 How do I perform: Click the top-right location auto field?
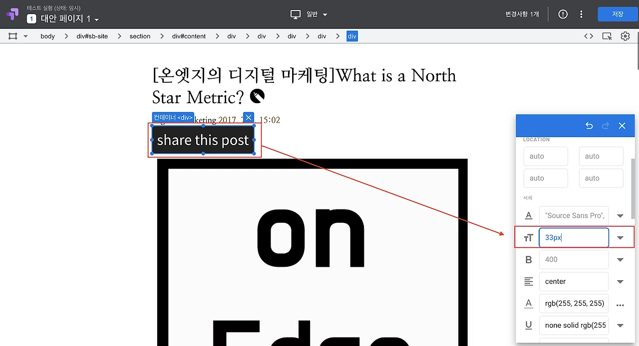coord(601,156)
